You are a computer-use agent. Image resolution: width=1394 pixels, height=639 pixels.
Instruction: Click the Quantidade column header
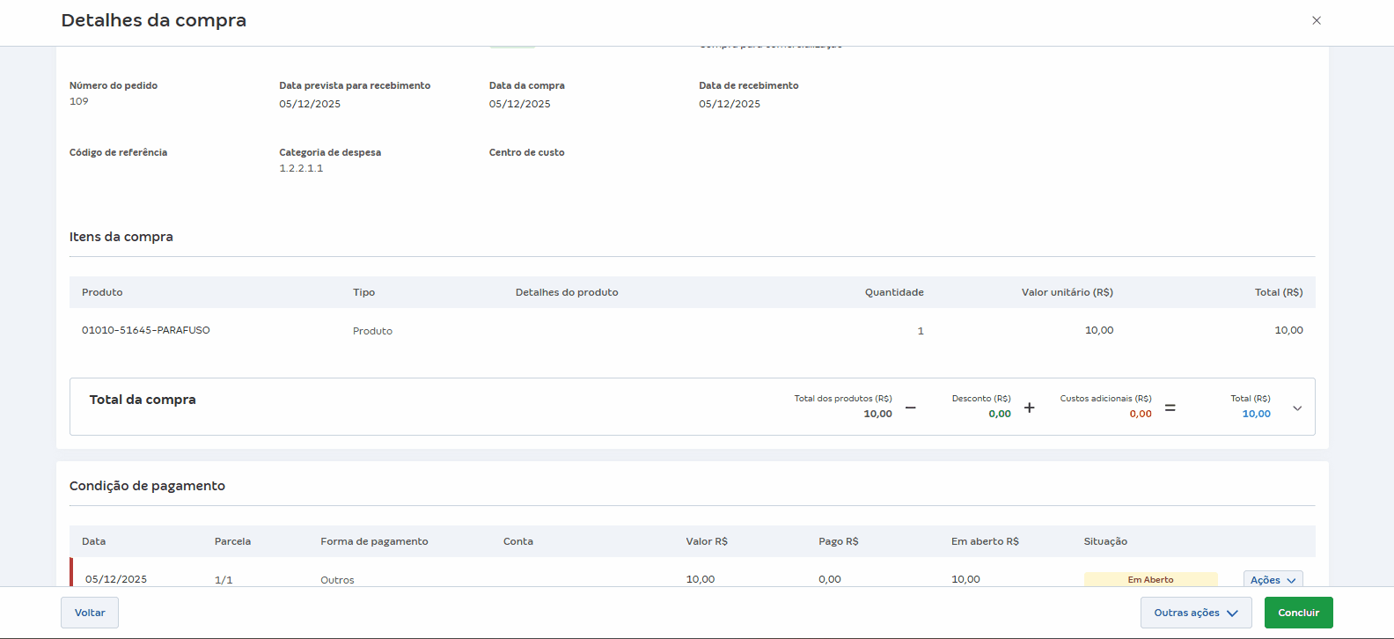pyautogui.click(x=893, y=292)
